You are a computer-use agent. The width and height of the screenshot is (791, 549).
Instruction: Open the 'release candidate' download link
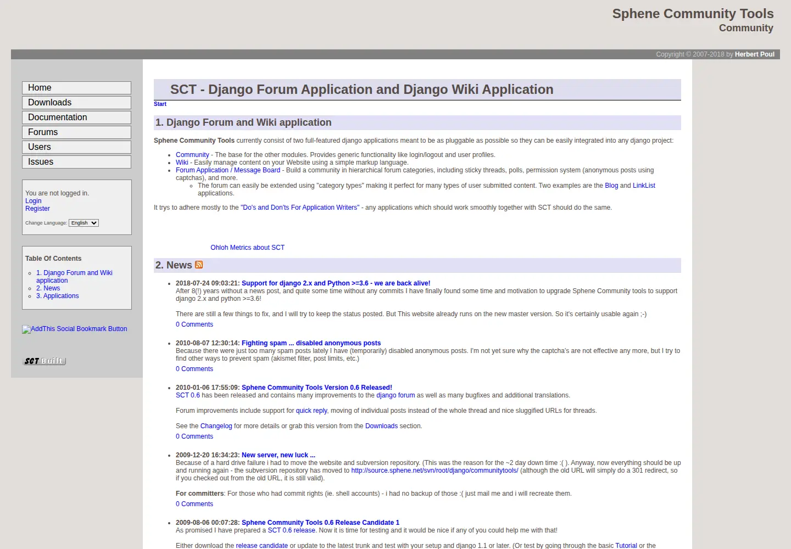pyautogui.click(x=261, y=546)
